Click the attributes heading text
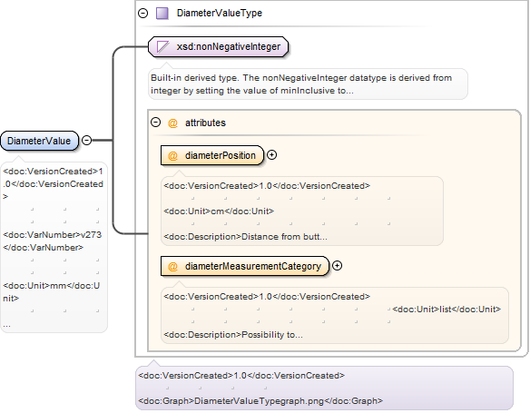This screenshot has width=530, height=413. [x=205, y=123]
